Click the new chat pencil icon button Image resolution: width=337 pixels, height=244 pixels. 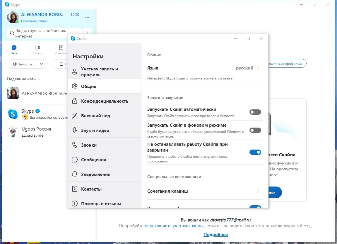(61, 64)
